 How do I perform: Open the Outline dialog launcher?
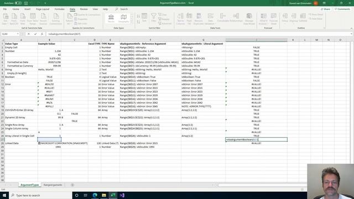[x=325, y=28]
